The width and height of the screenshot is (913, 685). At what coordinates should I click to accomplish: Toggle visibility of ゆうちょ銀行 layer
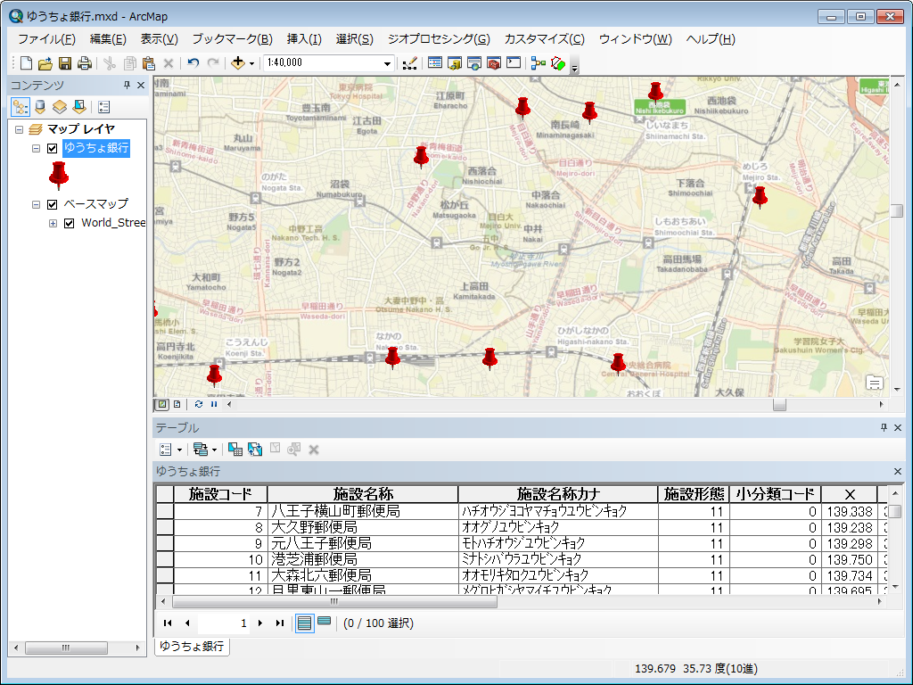(53, 149)
